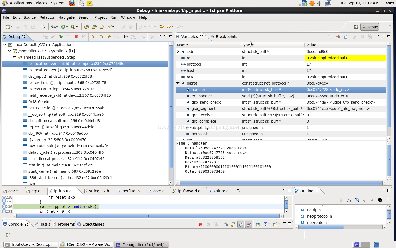This screenshot has width=396, height=248.
Task: Click the Search flashlight icon
Action: click(x=109, y=27)
